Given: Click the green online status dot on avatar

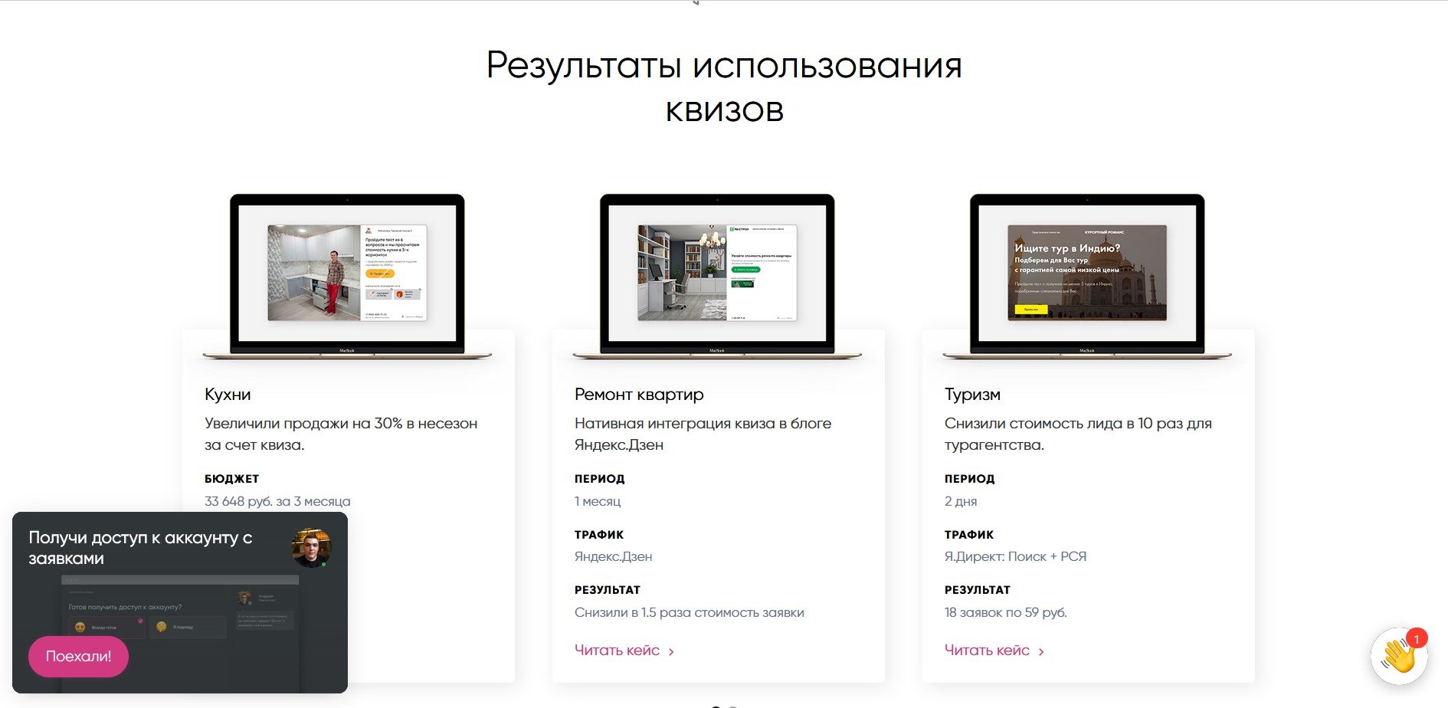Looking at the screenshot, I should [324, 565].
